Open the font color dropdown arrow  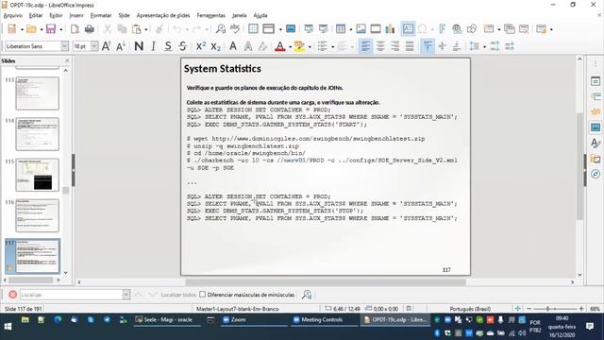pos(290,46)
